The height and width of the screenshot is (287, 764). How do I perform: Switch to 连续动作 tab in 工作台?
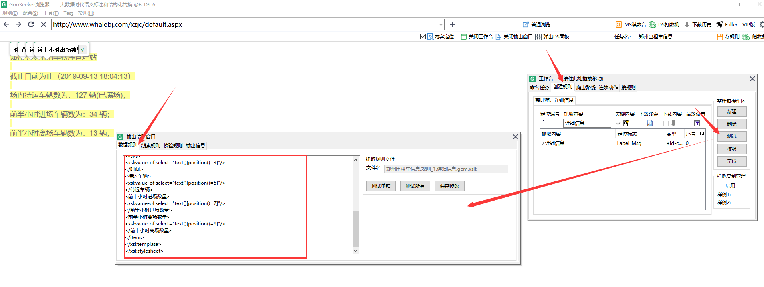click(x=608, y=87)
